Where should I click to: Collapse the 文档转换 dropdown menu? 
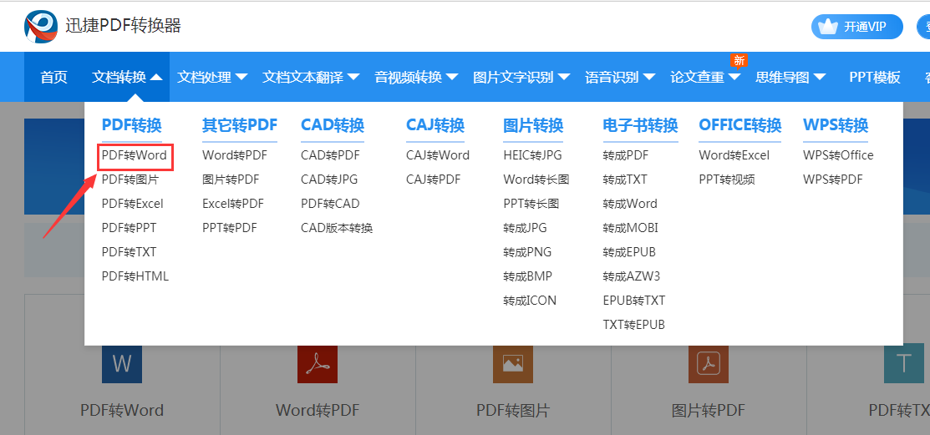[127, 78]
